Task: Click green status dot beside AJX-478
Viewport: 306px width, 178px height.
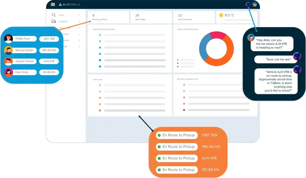Action: point(159,158)
